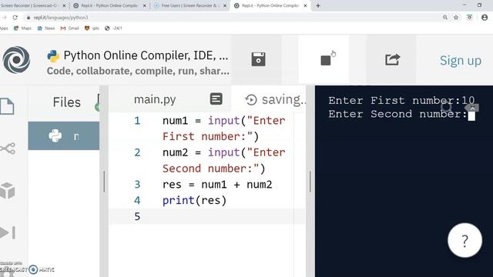Open the history icon beside saving

251,100
